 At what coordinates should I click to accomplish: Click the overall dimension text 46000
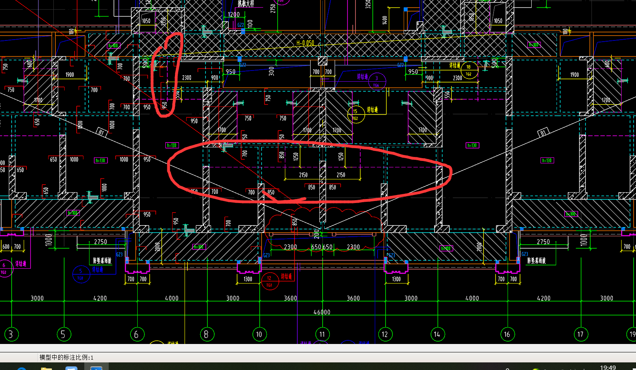pyautogui.click(x=322, y=312)
